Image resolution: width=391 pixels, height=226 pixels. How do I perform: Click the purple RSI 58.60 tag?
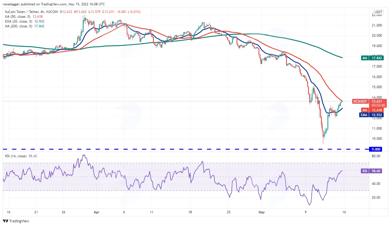(372, 171)
